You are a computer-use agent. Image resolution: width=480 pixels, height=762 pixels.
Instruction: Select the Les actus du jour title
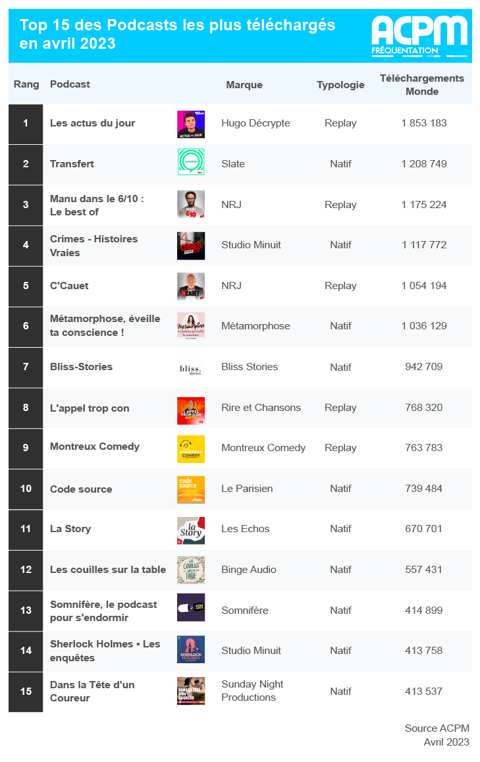tap(92, 123)
